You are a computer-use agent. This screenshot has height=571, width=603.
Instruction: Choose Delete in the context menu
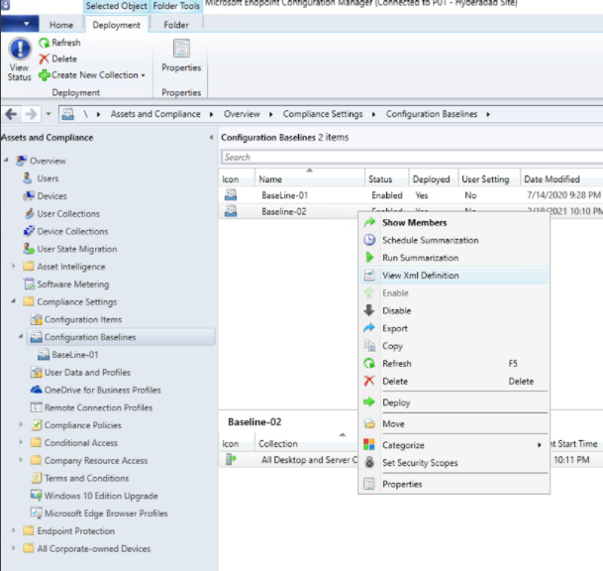453,382
